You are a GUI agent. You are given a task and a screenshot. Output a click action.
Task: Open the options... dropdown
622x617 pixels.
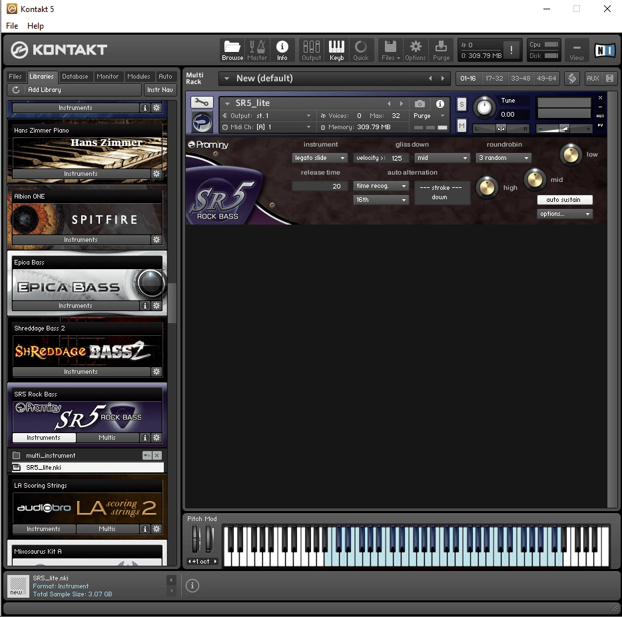(565, 214)
